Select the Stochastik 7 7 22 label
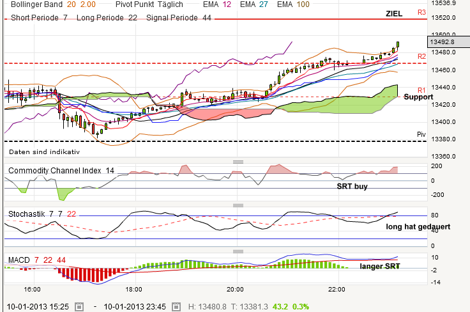Screen dimensions: 470x312 [42, 214]
